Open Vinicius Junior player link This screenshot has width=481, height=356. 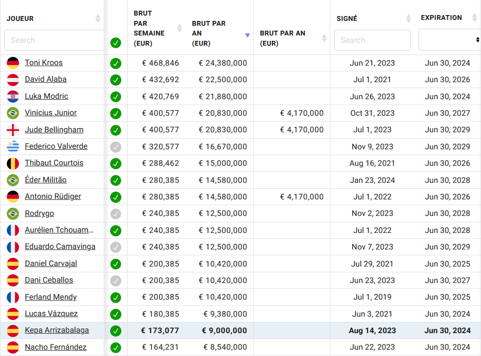[x=51, y=113]
